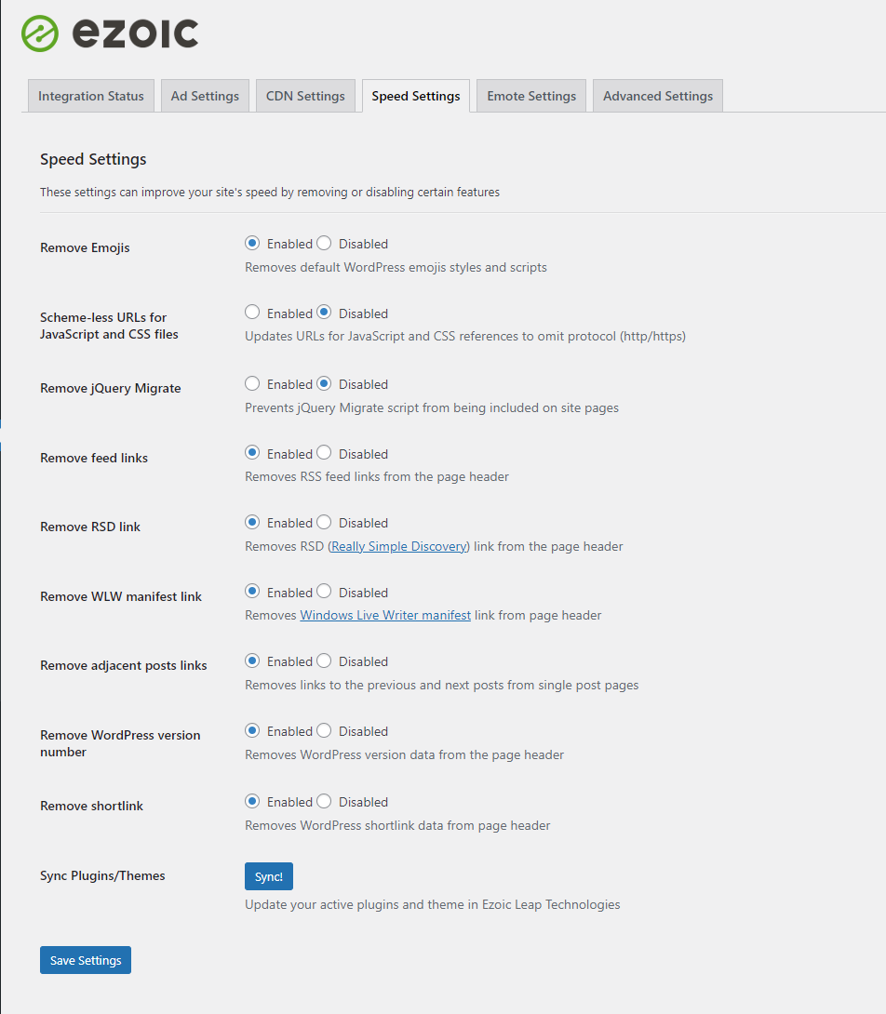This screenshot has width=886, height=1014.
Task: Open the CDN Settings tab
Action: click(305, 96)
